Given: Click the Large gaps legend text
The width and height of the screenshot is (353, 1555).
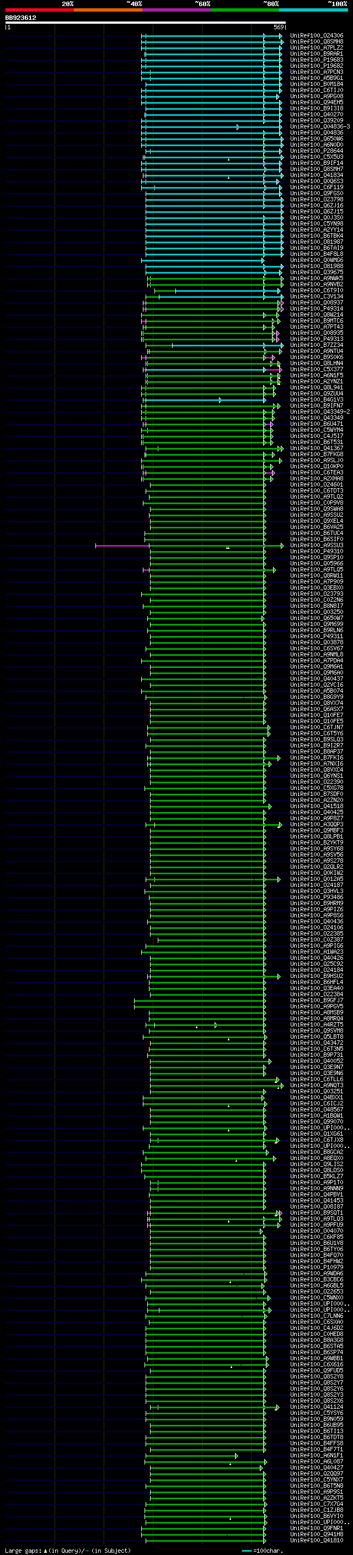Looking at the screenshot, I should 24,1550.
